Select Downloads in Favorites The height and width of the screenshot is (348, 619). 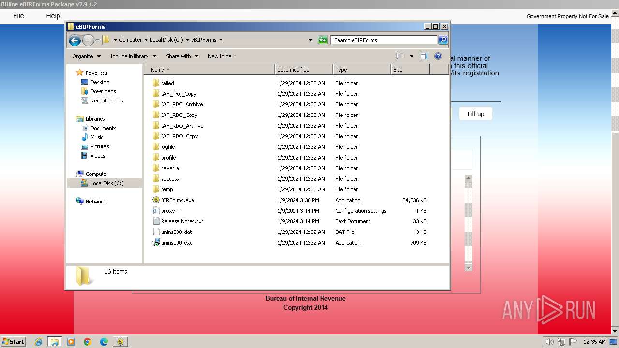103,91
